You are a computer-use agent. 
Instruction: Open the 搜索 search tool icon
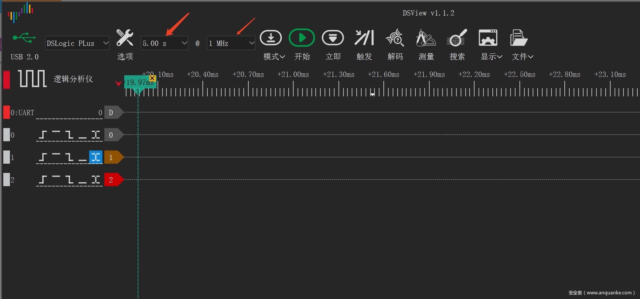457,38
